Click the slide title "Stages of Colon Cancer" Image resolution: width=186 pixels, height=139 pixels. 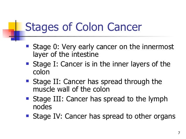(83, 27)
